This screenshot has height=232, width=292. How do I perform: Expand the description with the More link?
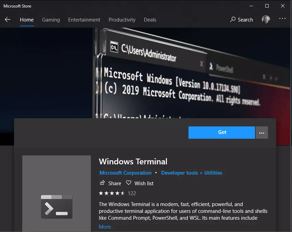coord(105,227)
